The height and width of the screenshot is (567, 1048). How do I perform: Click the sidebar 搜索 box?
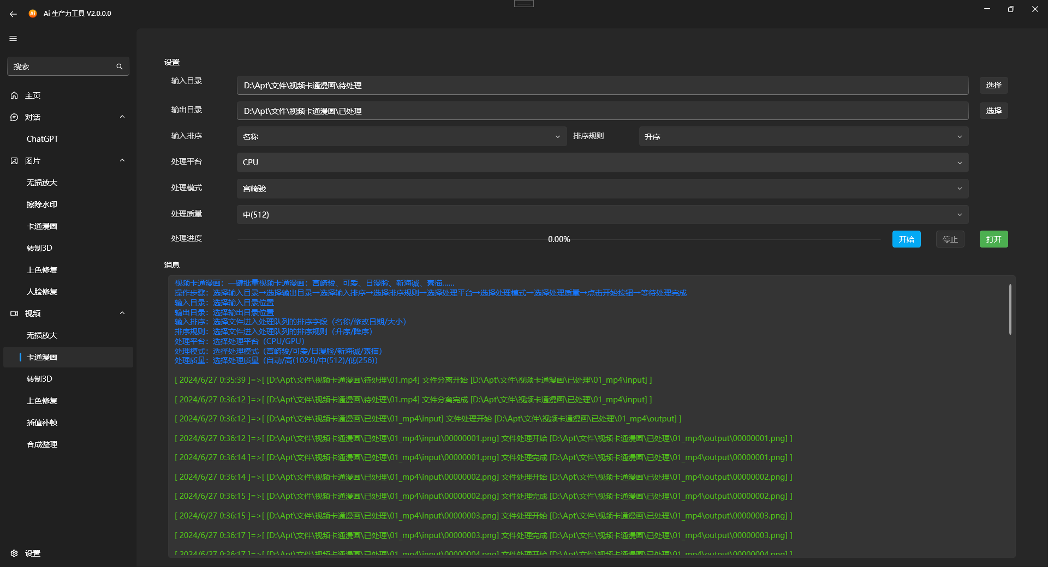click(68, 67)
